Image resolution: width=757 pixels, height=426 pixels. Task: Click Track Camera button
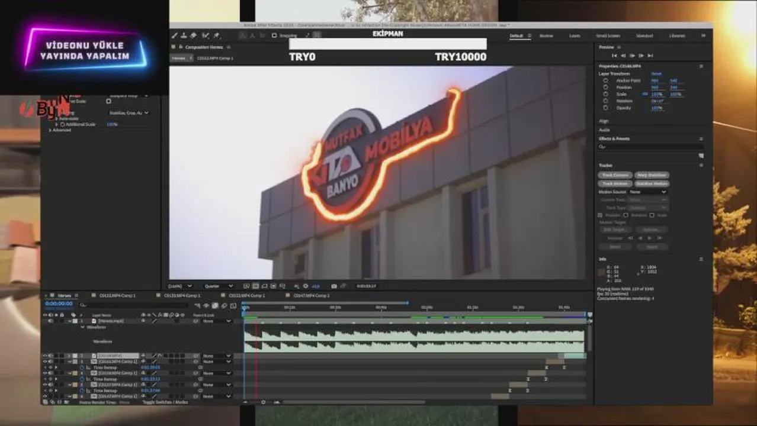click(x=615, y=175)
